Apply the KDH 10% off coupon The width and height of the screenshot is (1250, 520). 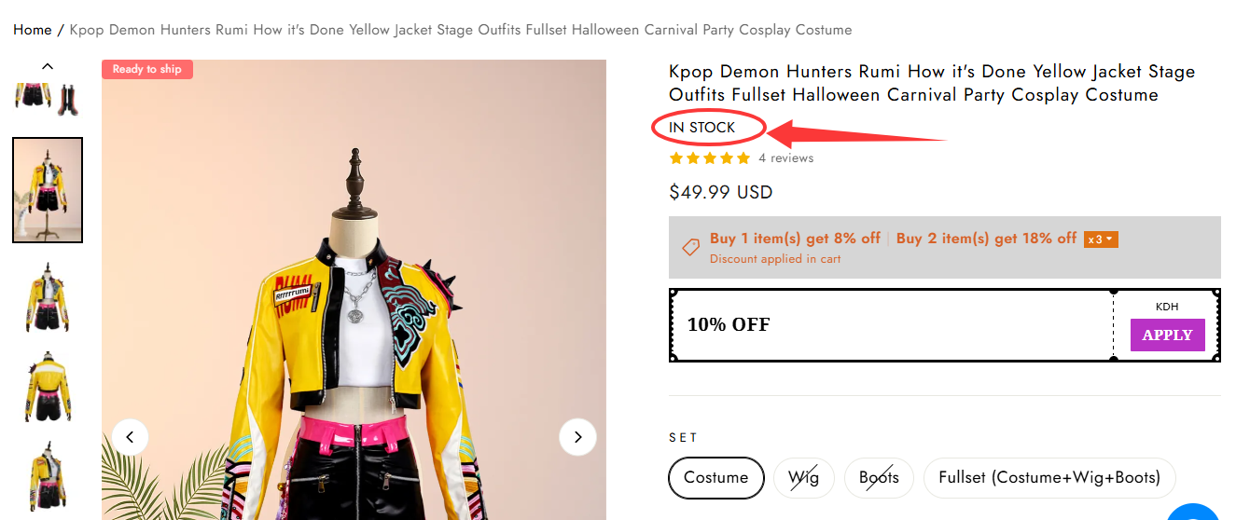pyautogui.click(x=1167, y=335)
